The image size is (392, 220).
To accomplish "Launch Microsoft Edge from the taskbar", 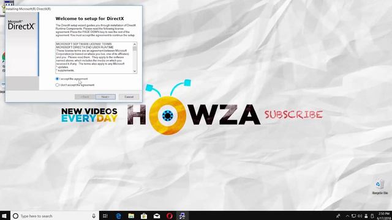I will [118, 216].
